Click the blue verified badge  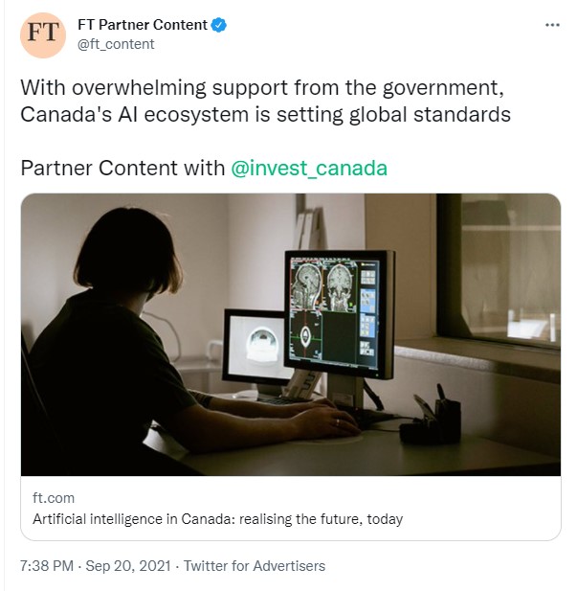(218, 26)
